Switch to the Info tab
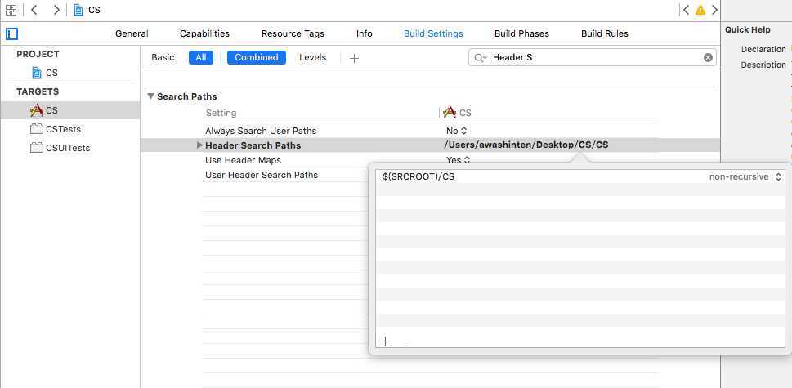Viewport: 792px width, 388px height. pyautogui.click(x=365, y=33)
